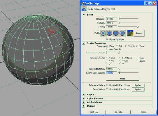The width and height of the screenshot is (158, 116).
Task: Click the Seam/Pole Tolerance value field
Action: pos(111,73)
